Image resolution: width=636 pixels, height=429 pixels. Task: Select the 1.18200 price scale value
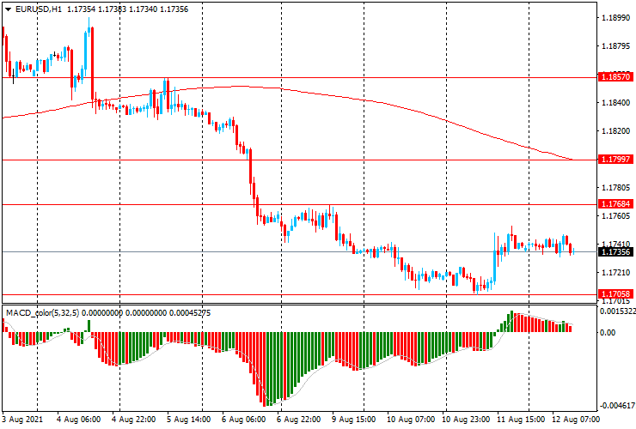(x=616, y=131)
